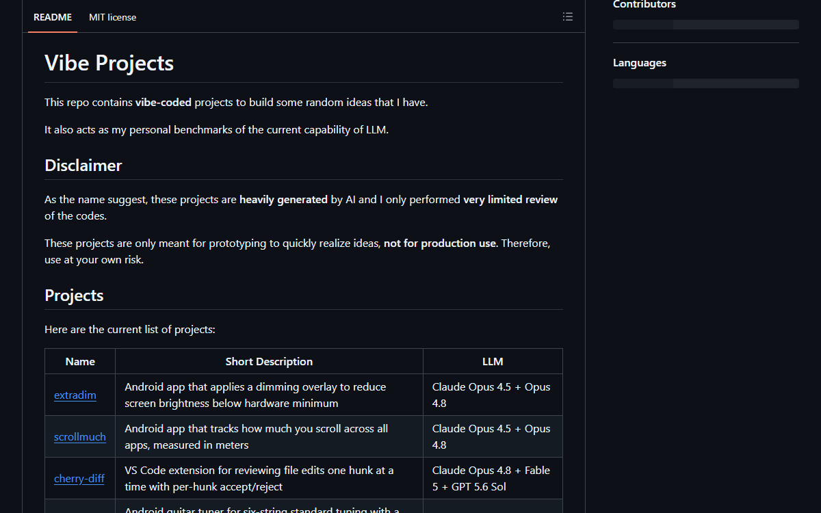Click the Languages loading placeholder bar

tap(706, 83)
